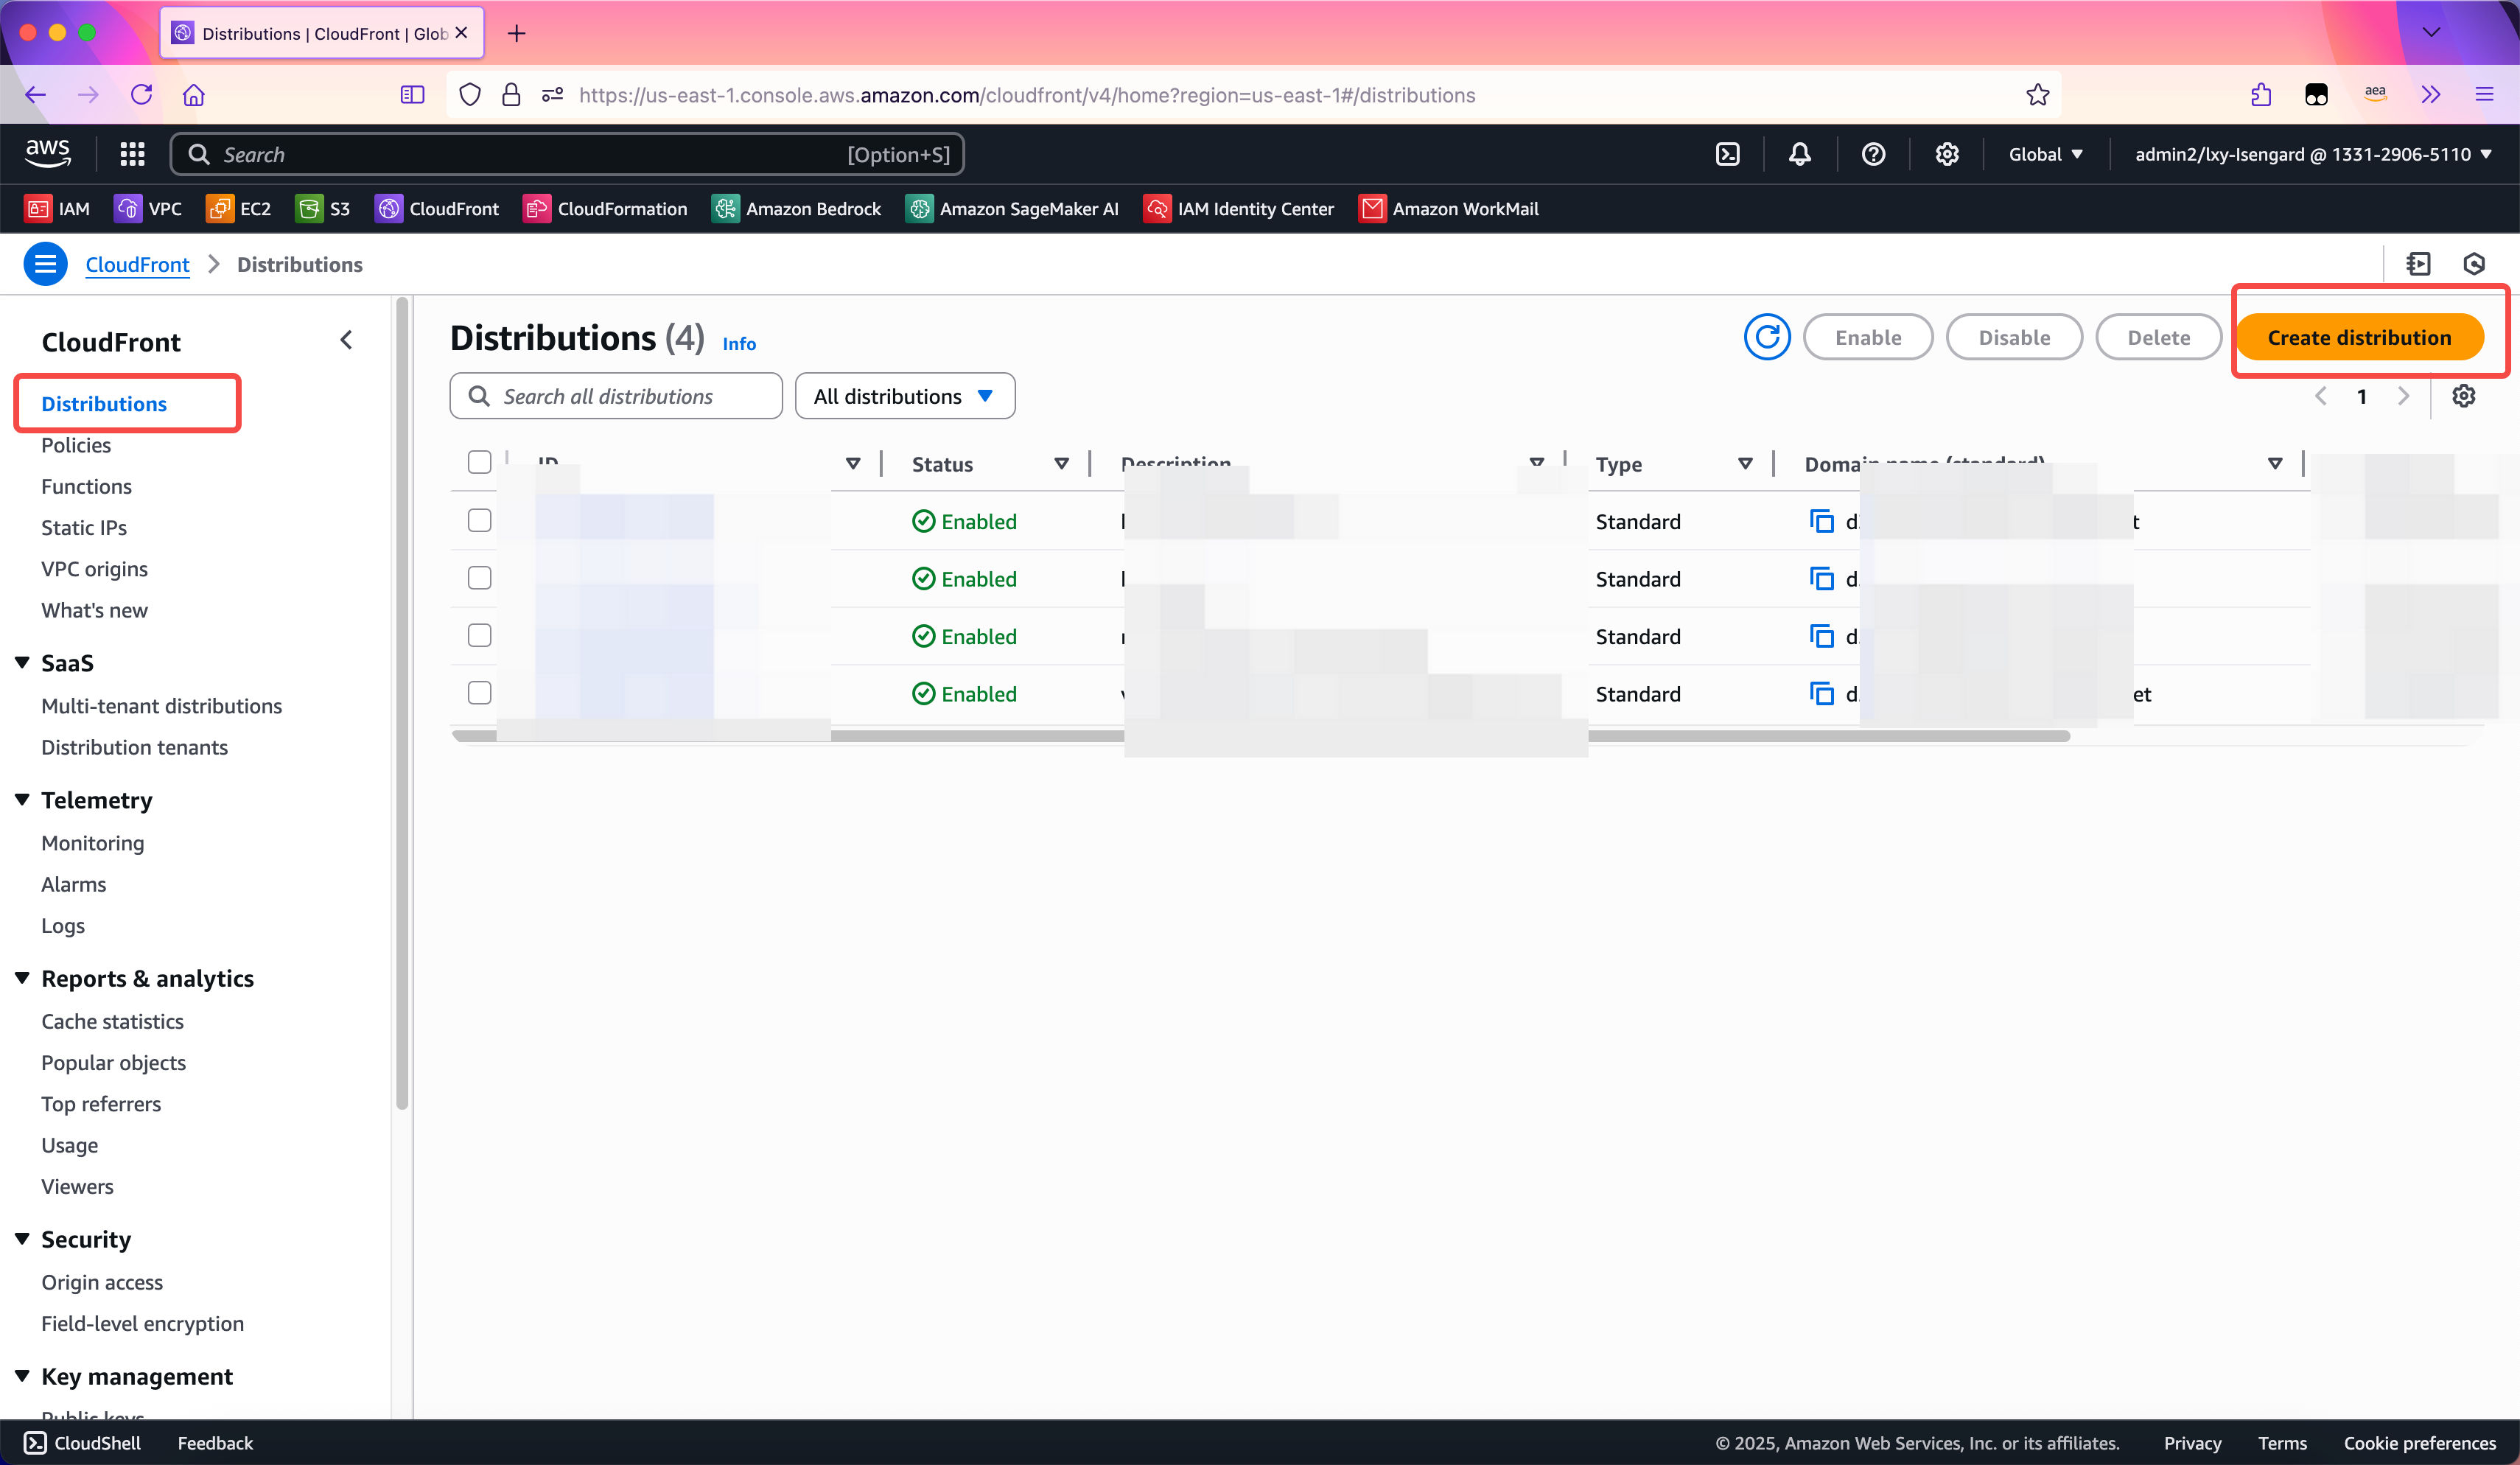Open the IAM Identity Center shortcut
This screenshot has height=1465, width=2520.
click(1238, 208)
